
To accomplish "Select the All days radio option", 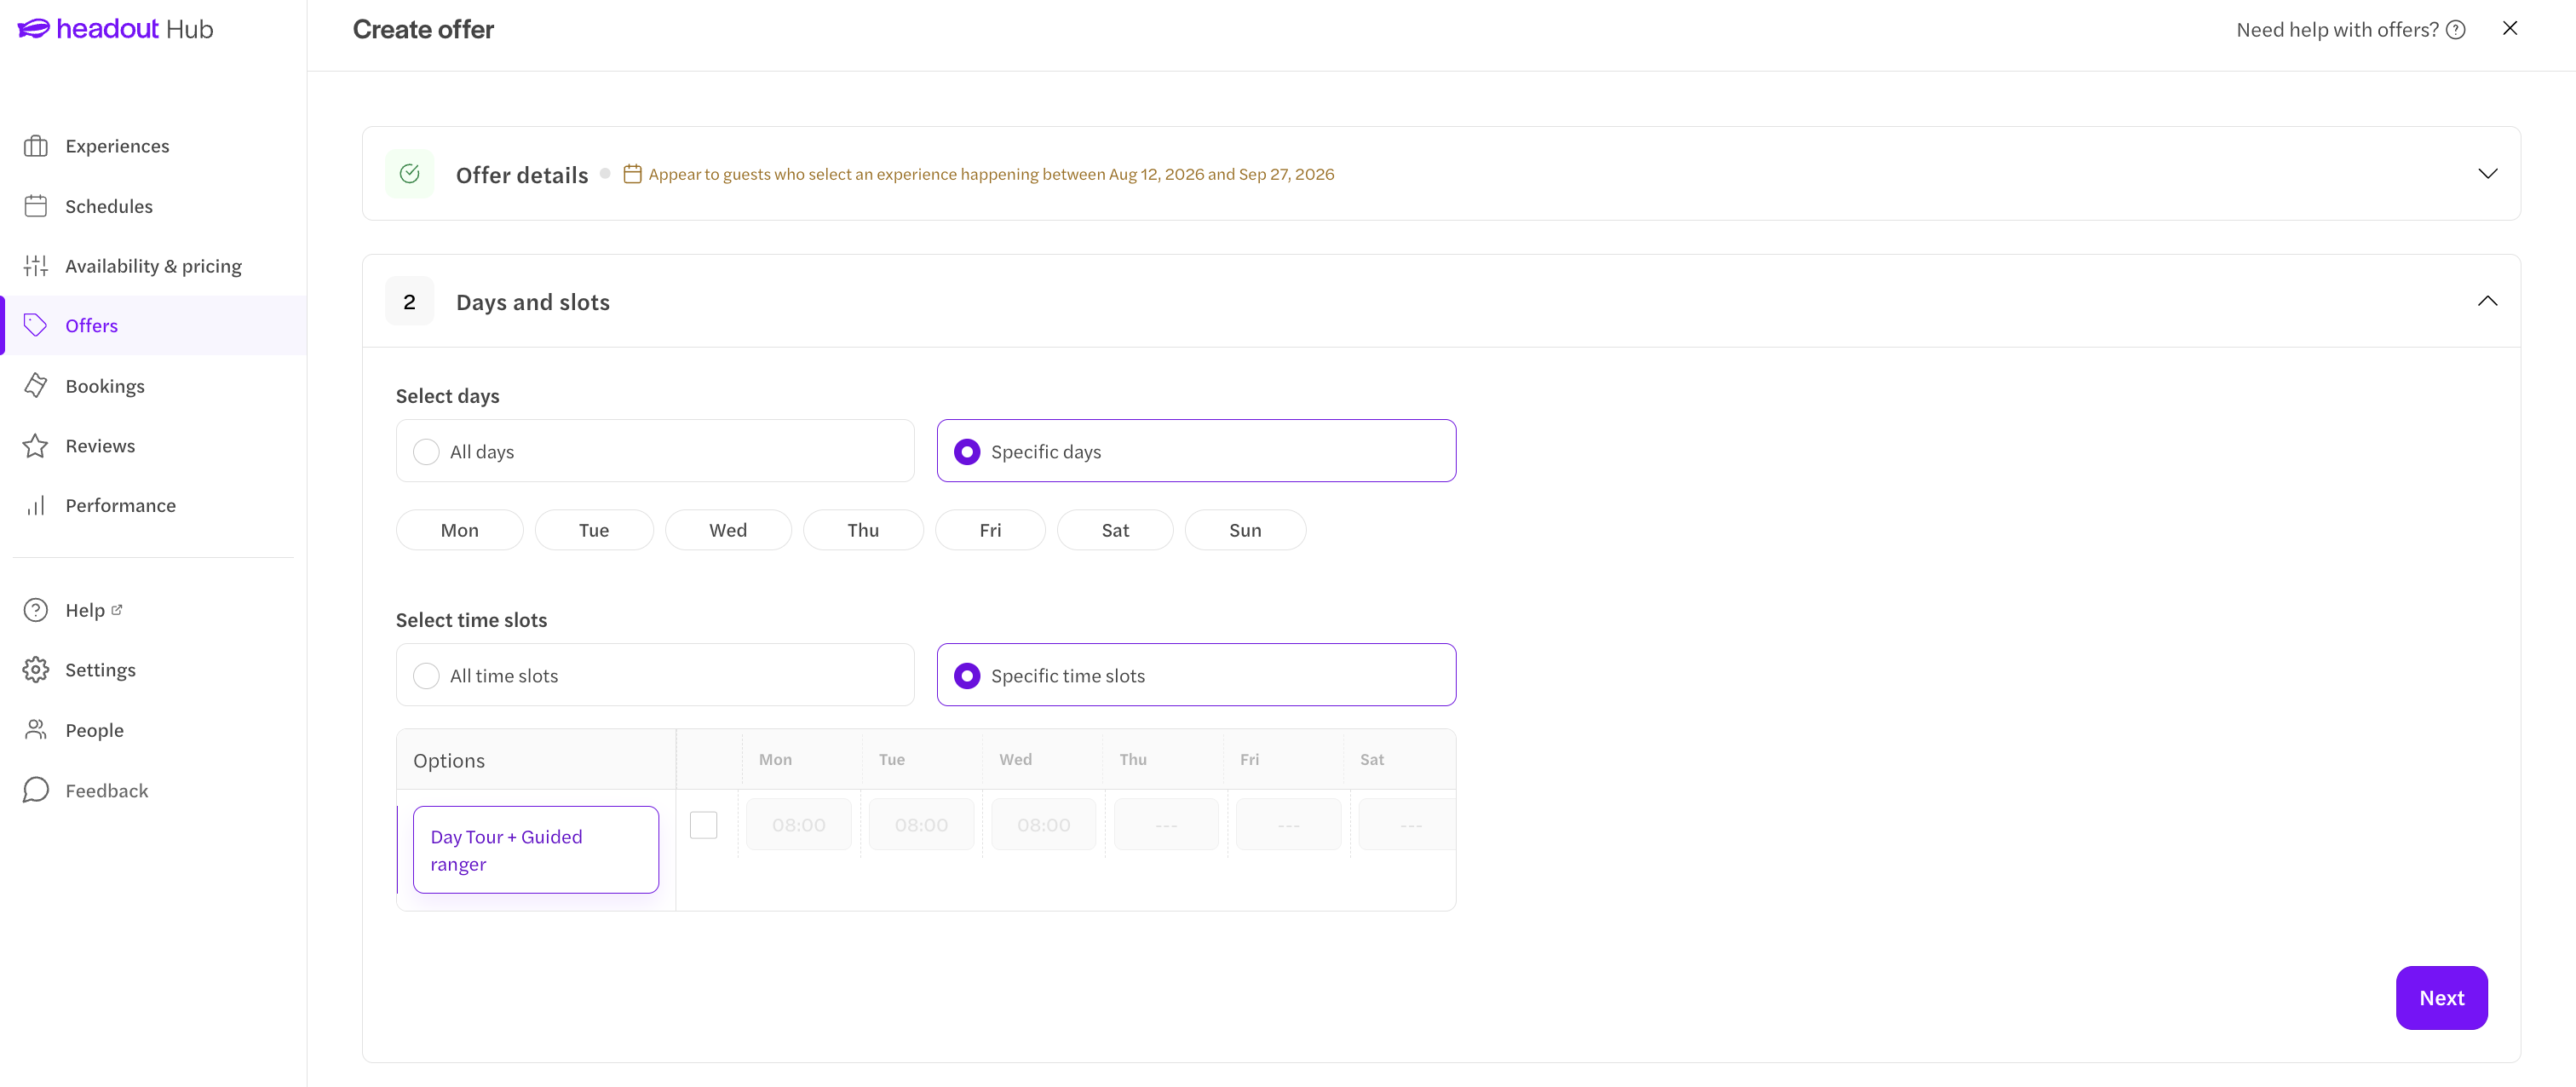I will (655, 451).
